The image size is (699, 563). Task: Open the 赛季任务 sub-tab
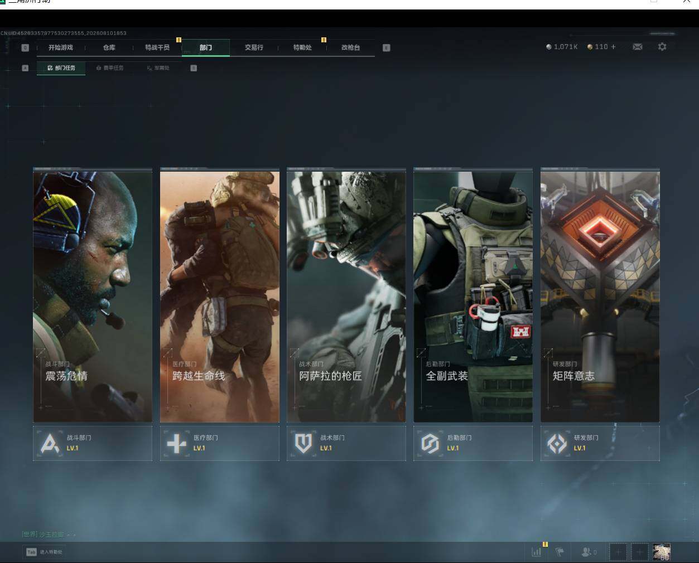[110, 68]
